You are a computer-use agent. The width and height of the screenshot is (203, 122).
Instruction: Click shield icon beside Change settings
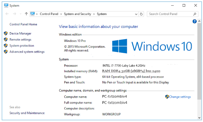point(167,97)
